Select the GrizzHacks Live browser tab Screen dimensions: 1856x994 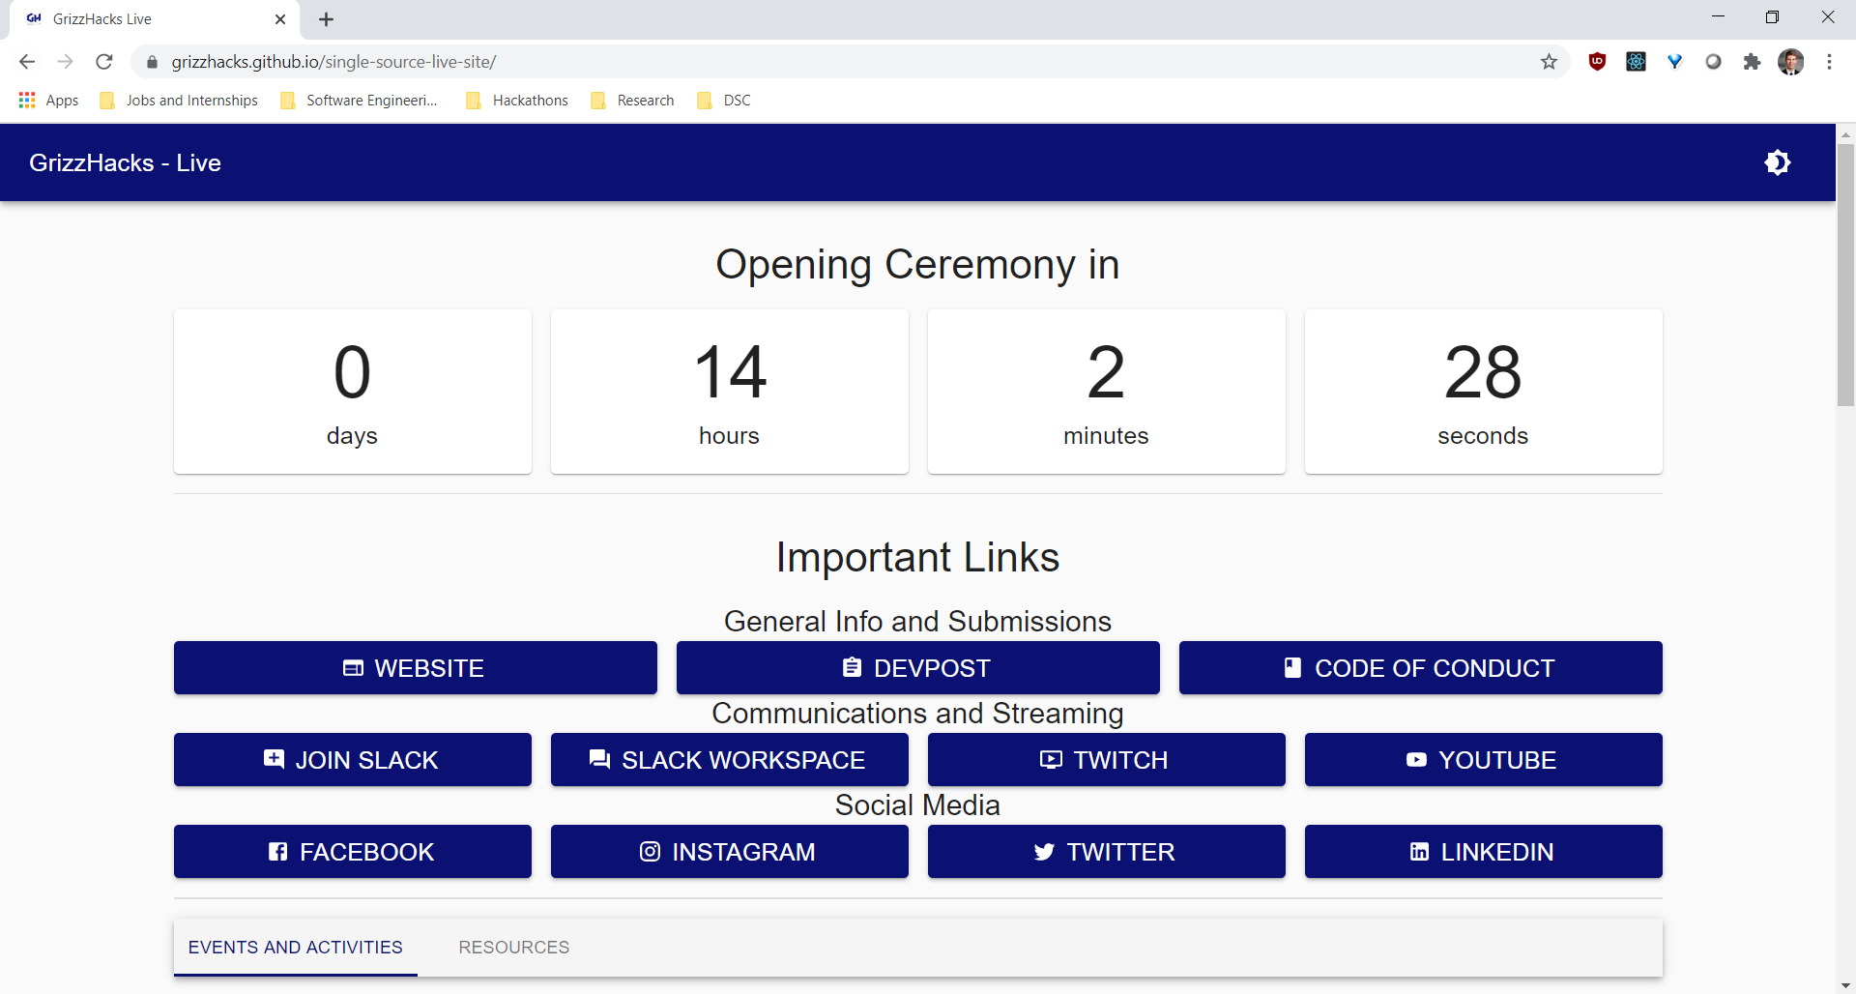click(x=155, y=19)
